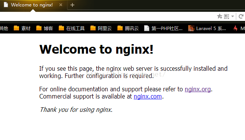Click the flame icon bookmark
The image size is (245, 140).
(235, 28)
